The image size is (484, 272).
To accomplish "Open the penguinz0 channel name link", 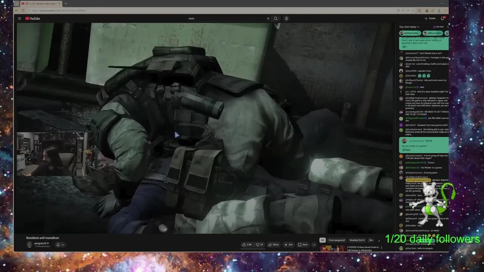I will click(x=40, y=243).
